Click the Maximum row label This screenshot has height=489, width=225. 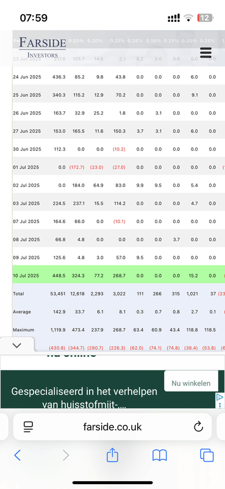pos(24,329)
